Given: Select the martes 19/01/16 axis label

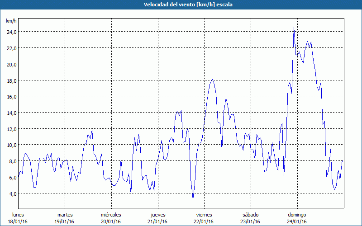Looking at the screenshot, I should click(65, 218).
